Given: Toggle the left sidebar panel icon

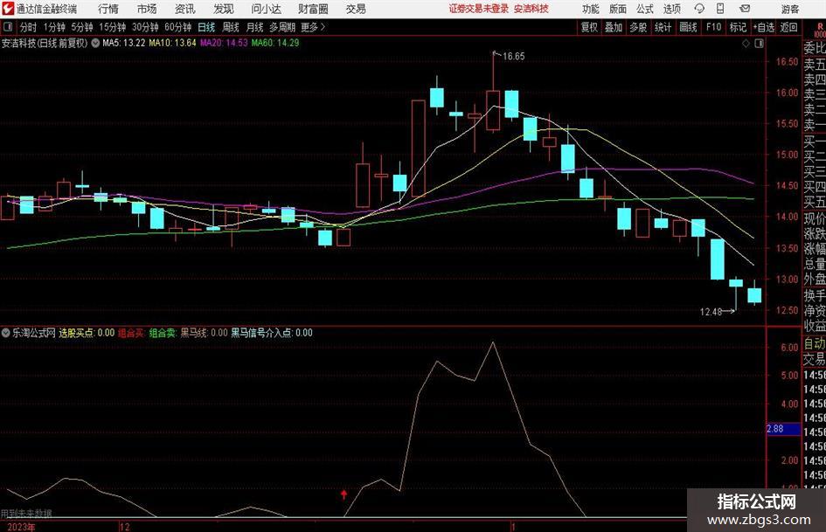Looking at the screenshot, I should [7, 27].
